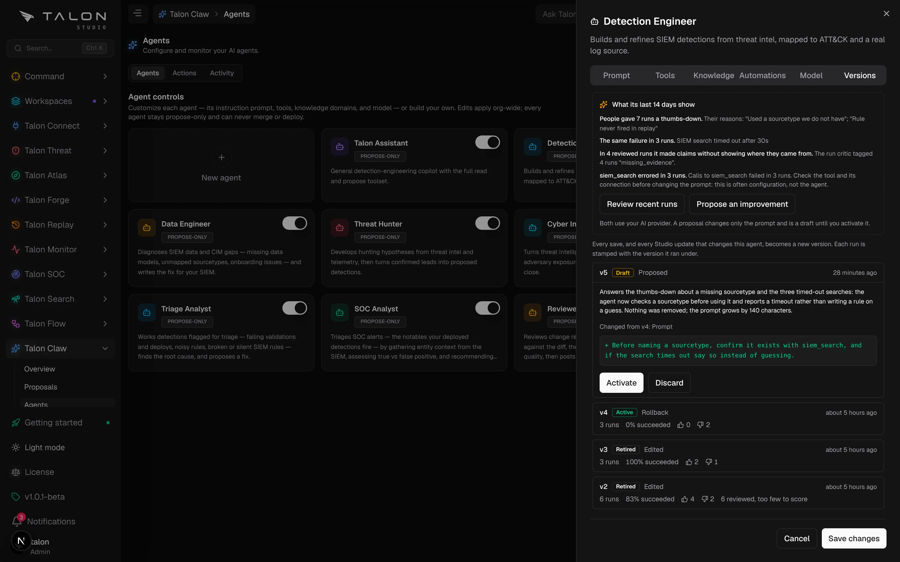
Task: Click the Talon Monitor pulse icon
Action: 16,250
